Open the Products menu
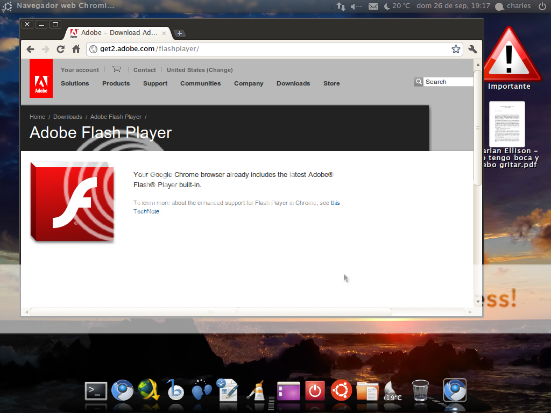This screenshot has width=551, height=413. pyautogui.click(x=116, y=83)
